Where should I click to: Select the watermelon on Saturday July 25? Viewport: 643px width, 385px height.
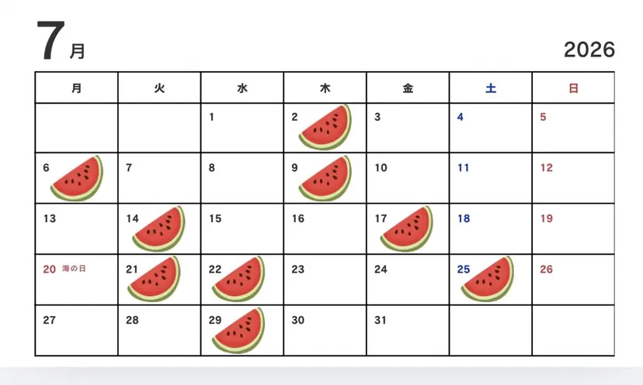[488, 279]
